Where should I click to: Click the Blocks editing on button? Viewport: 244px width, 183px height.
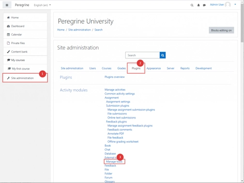(x=221, y=30)
